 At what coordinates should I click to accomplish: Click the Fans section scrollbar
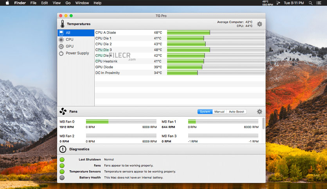[x=264, y=123]
